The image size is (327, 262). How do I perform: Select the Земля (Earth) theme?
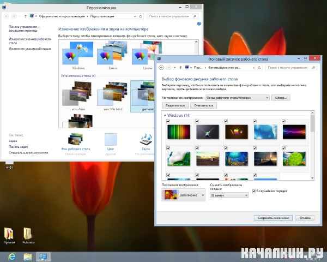coord(113,55)
